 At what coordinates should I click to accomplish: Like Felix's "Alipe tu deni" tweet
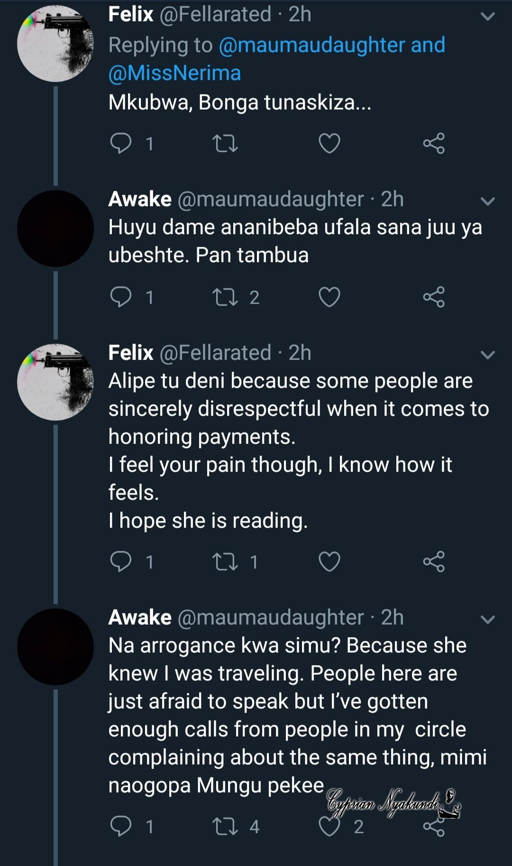329,562
